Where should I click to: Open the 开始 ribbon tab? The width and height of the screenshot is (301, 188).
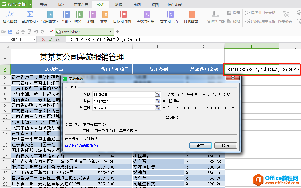pos(44,5)
